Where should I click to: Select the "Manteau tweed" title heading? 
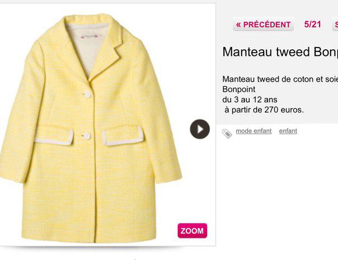click(280, 52)
